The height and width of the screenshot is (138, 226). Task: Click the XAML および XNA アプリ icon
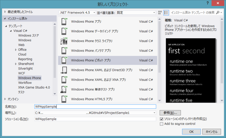click(64, 80)
